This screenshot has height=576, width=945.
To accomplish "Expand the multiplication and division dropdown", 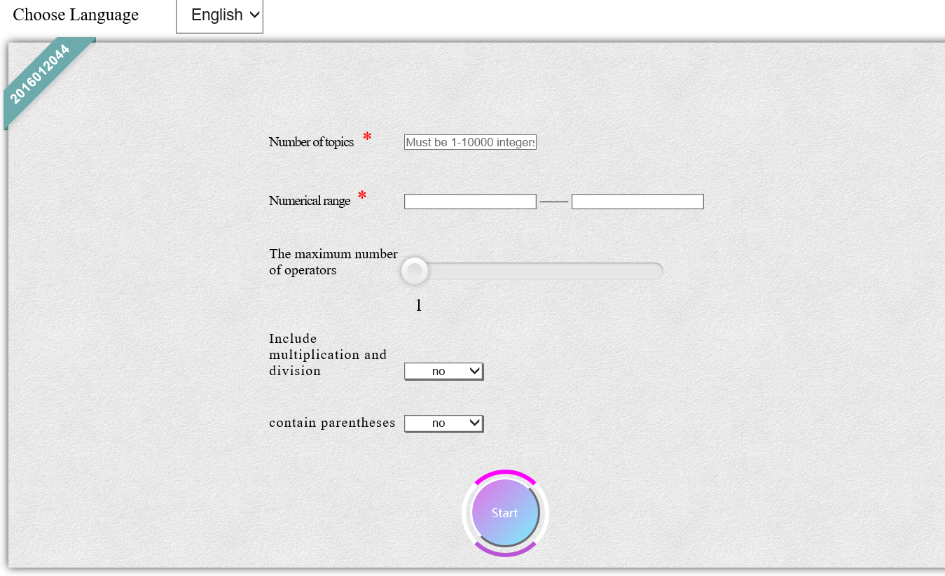I will point(444,371).
